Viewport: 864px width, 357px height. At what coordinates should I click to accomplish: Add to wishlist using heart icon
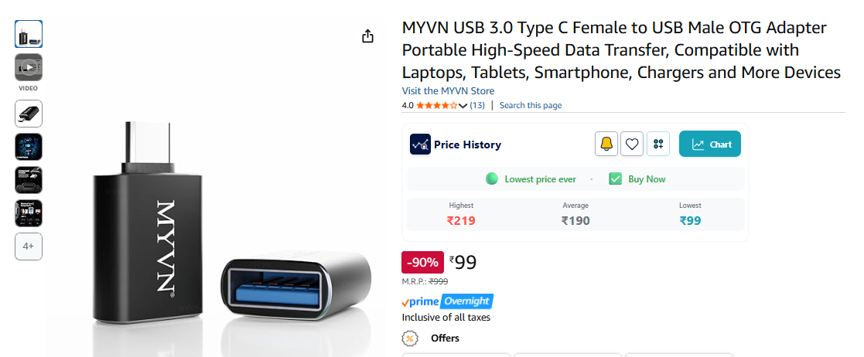632,144
